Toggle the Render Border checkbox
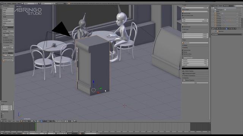The width and height of the screenshot is (243, 136). (183, 27)
